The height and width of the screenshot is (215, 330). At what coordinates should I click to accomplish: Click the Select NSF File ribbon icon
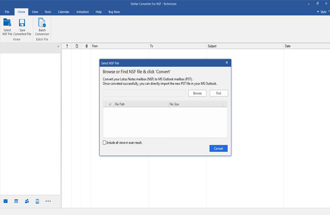[7, 27]
